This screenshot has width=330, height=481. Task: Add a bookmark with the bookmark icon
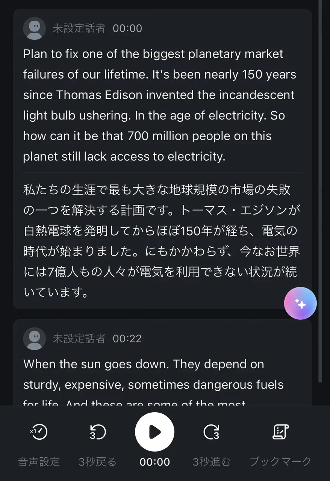[280, 432]
